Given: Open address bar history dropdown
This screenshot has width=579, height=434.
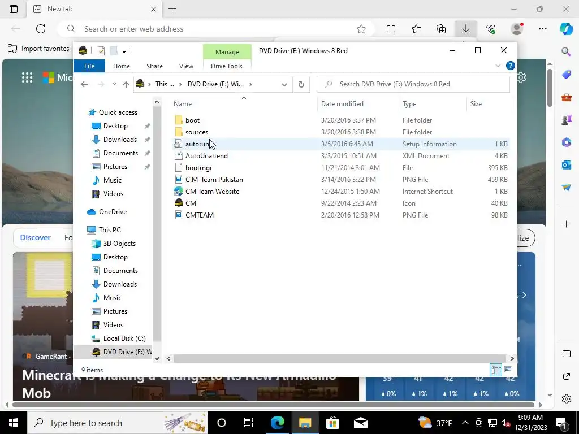Looking at the screenshot, I should pos(284,85).
